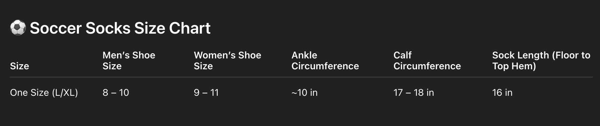
Task: Select the Ankle Circumference column header
Action: 325,60
